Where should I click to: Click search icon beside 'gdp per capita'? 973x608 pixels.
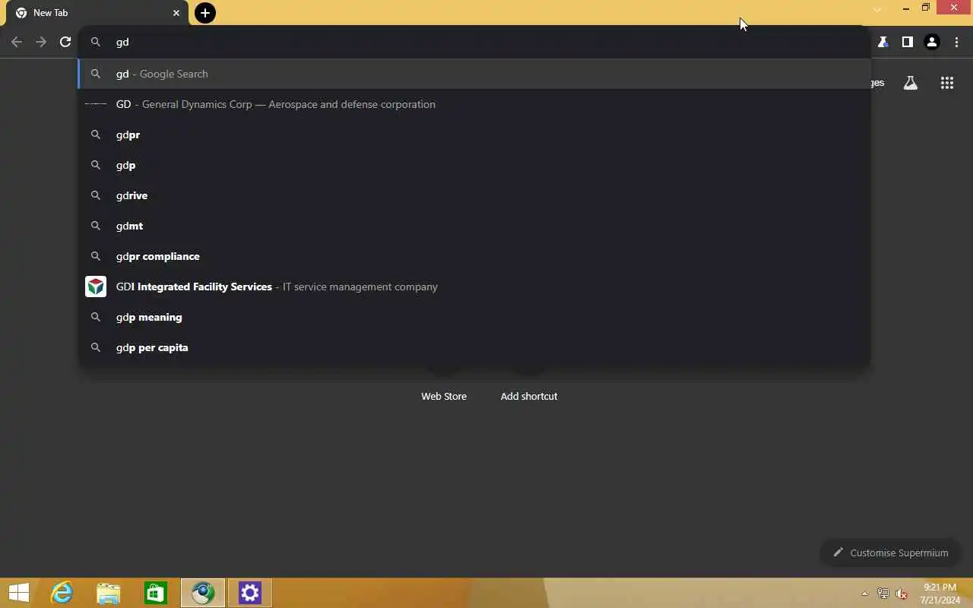point(96,347)
